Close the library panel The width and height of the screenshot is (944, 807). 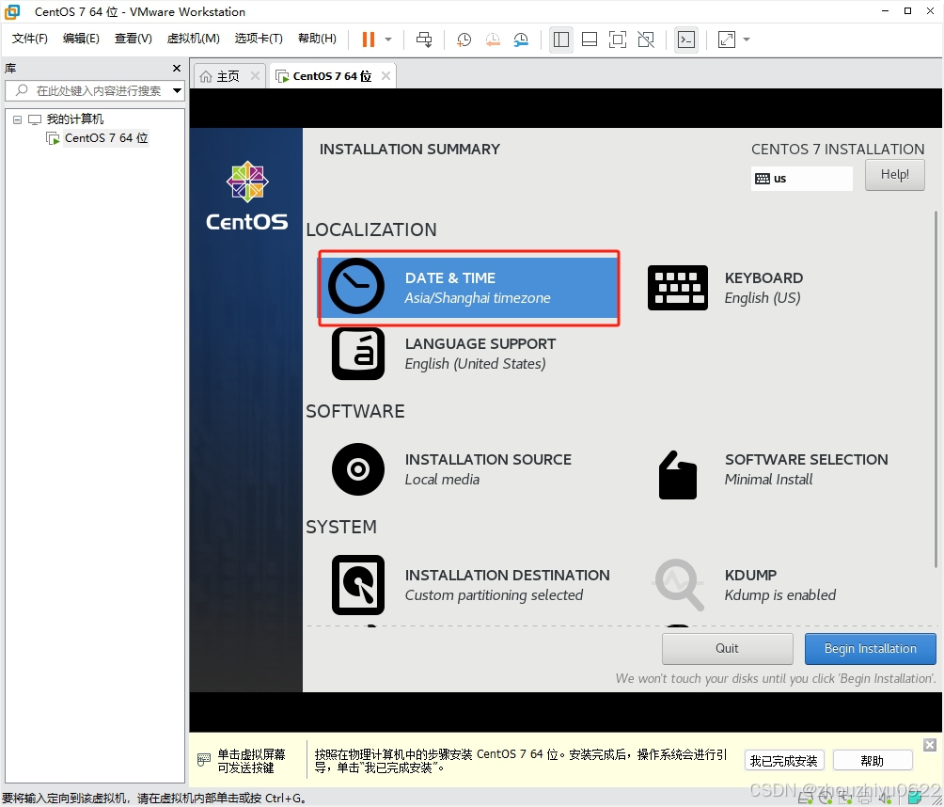tap(177, 68)
